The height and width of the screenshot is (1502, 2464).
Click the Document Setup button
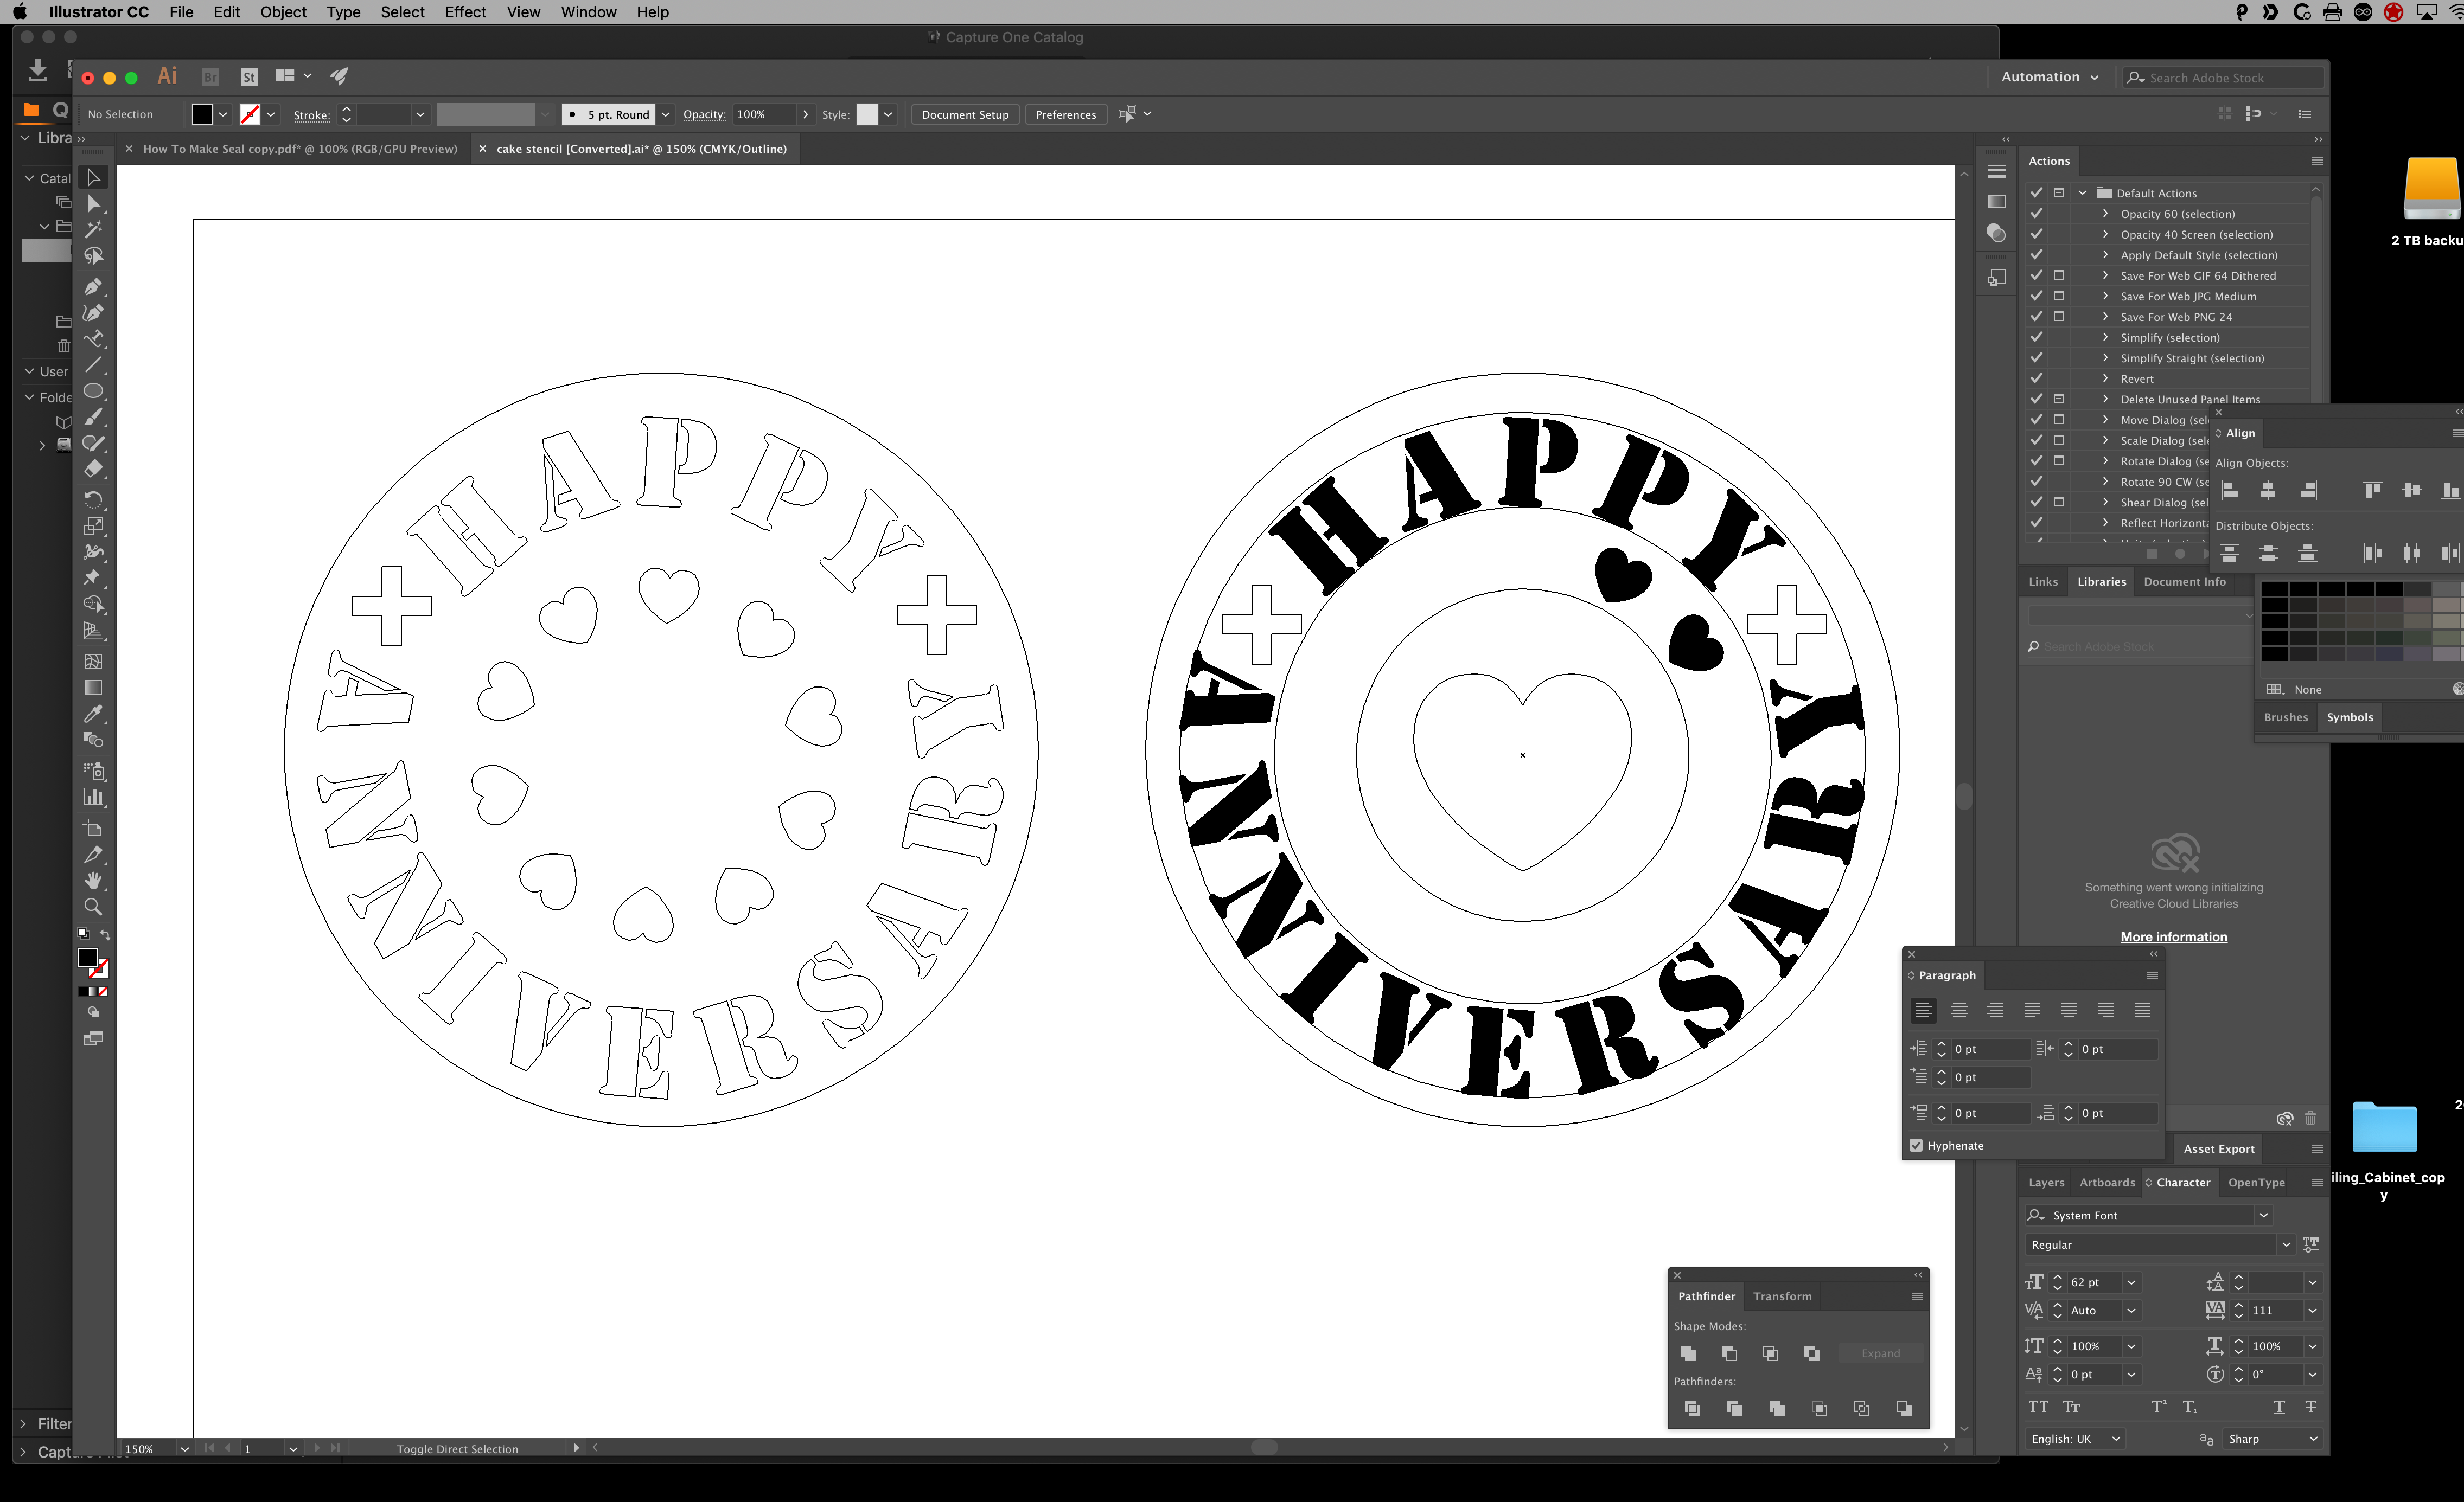pyautogui.click(x=964, y=115)
